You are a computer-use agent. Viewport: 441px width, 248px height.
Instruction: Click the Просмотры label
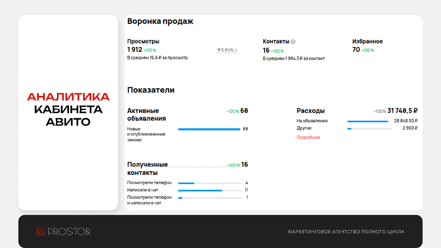tap(143, 42)
